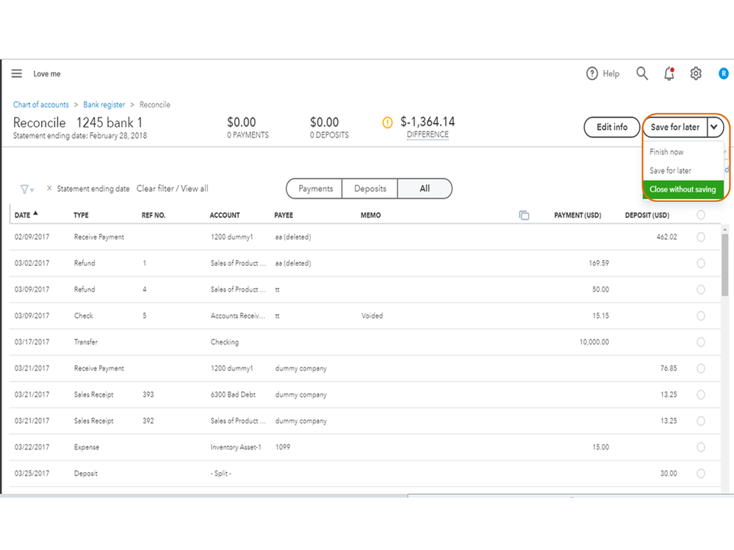
Task: Click the 03/17/2017 Transfer date
Action: click(x=32, y=342)
